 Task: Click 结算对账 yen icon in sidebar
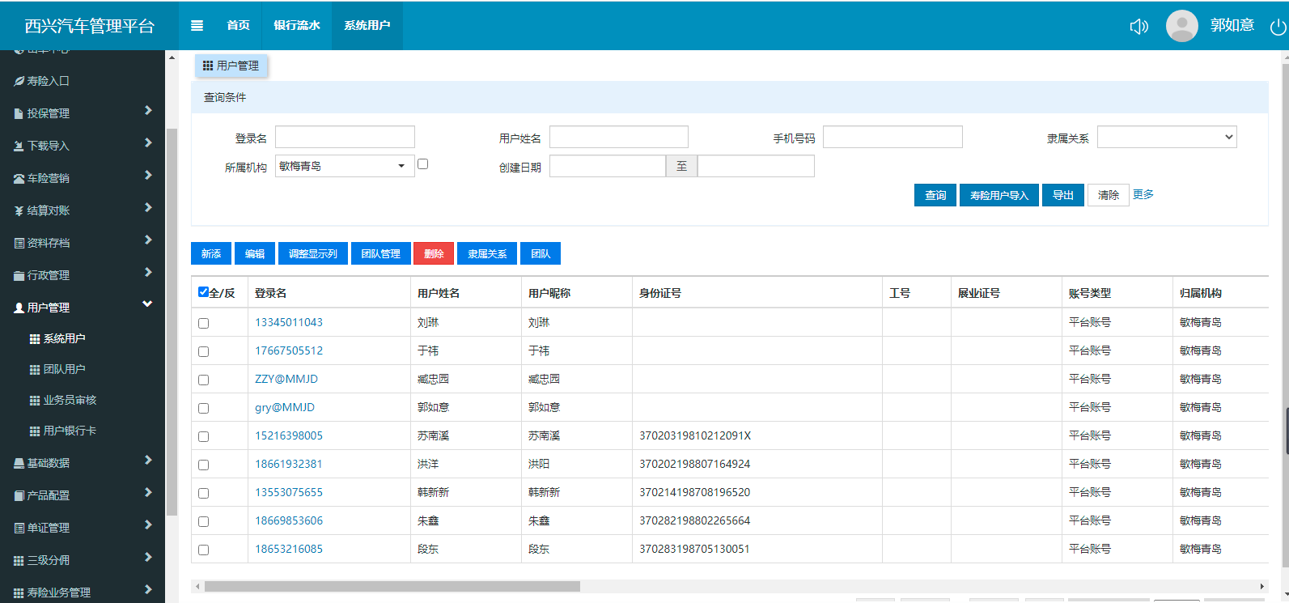(19, 210)
